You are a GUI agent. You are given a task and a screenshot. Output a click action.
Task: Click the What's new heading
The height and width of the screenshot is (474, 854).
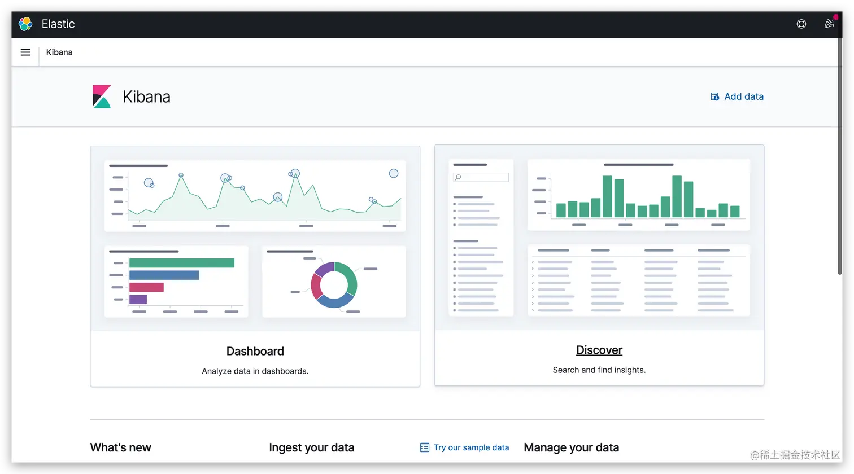click(x=121, y=447)
